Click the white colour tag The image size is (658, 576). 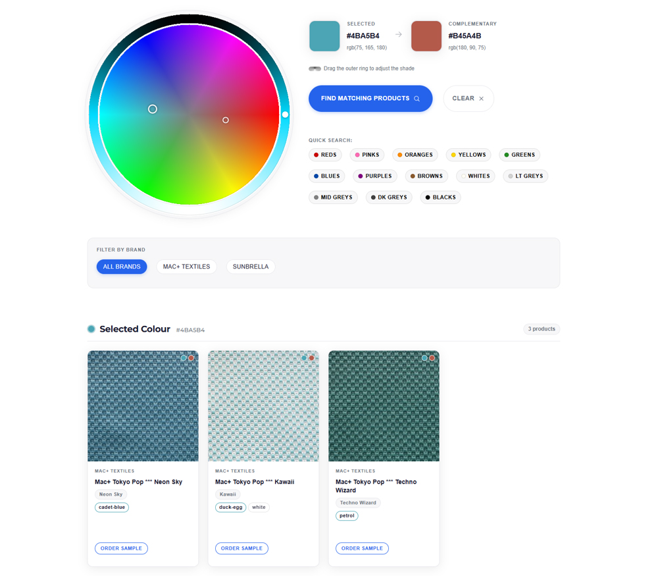click(259, 507)
